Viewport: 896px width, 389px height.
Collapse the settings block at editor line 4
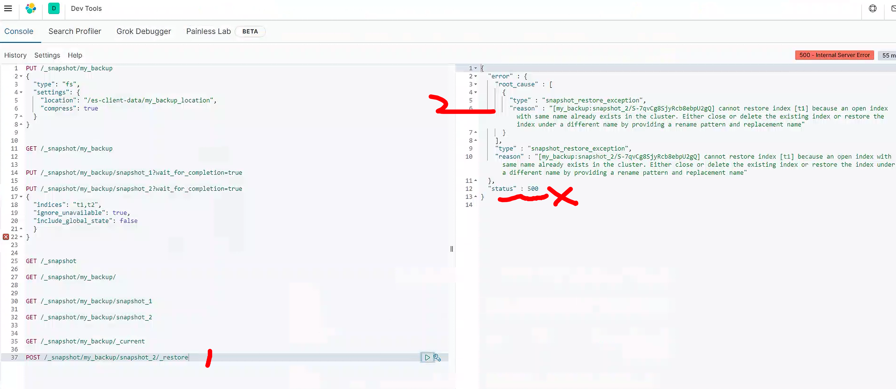point(21,92)
